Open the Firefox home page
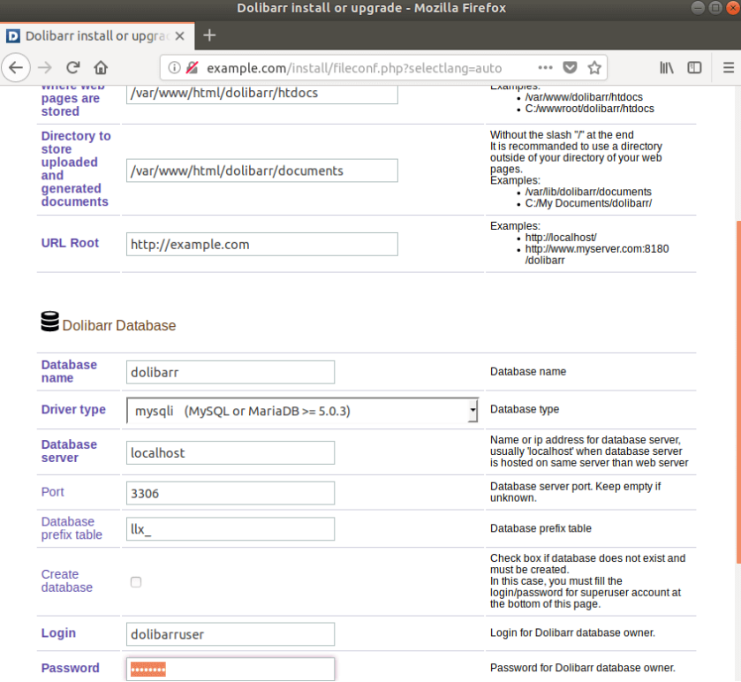This screenshot has height=682, width=741. pyautogui.click(x=100, y=67)
